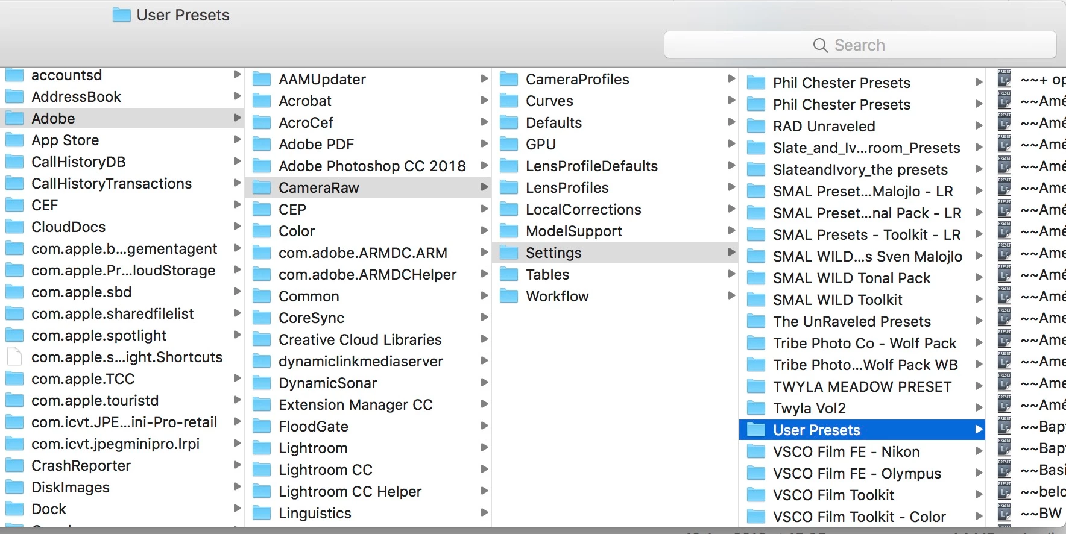1066x534 pixels.
Task: Click the AAMUpdater folder icon
Action: 262,79
